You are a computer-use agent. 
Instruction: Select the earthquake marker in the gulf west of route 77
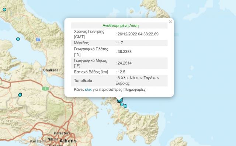(18, 39)
